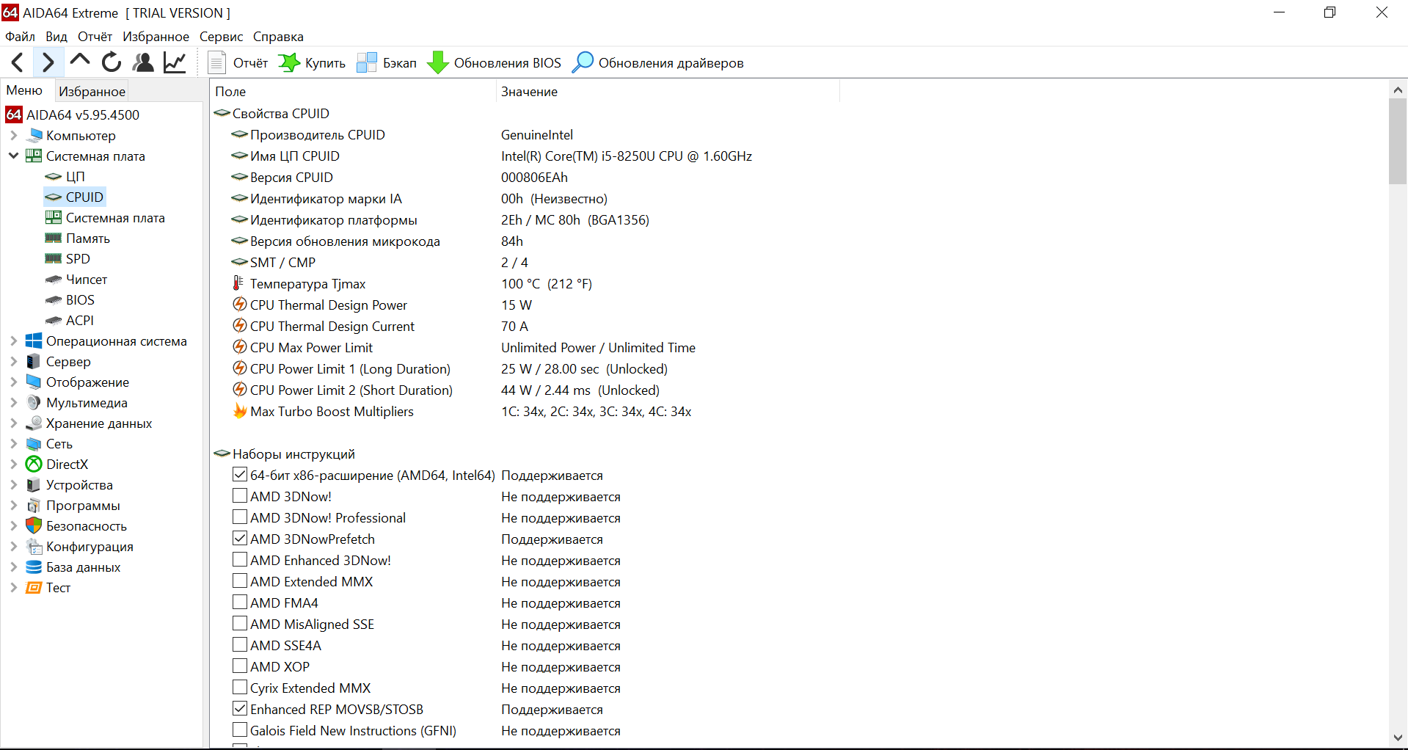Viewport: 1408px width, 750px height.
Task: Click the Системная плата motherboard parent icon
Action: tap(34, 156)
